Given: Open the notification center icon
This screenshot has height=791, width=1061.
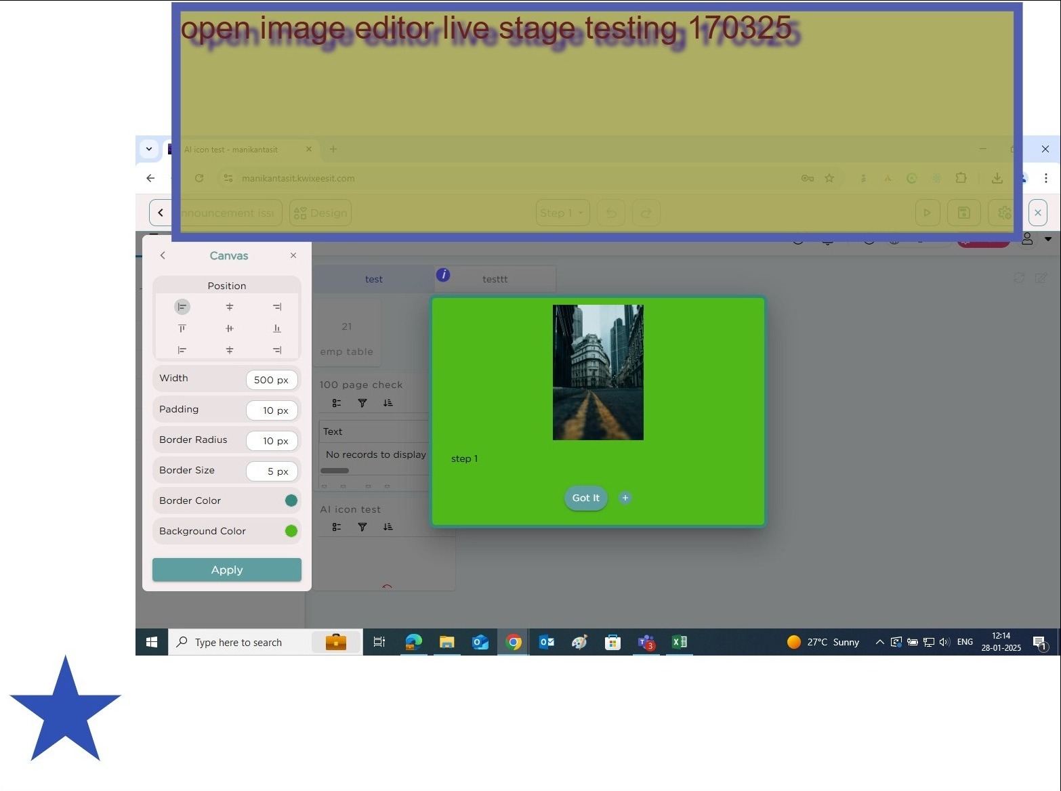Looking at the screenshot, I should click(x=1040, y=643).
